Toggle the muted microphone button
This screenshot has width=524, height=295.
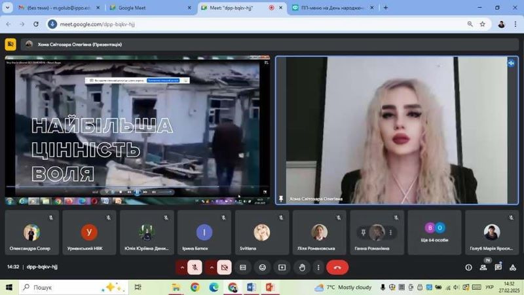point(195,267)
